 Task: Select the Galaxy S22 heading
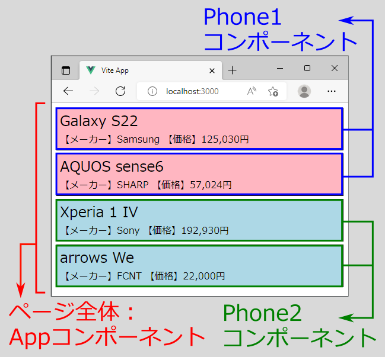[99, 121]
